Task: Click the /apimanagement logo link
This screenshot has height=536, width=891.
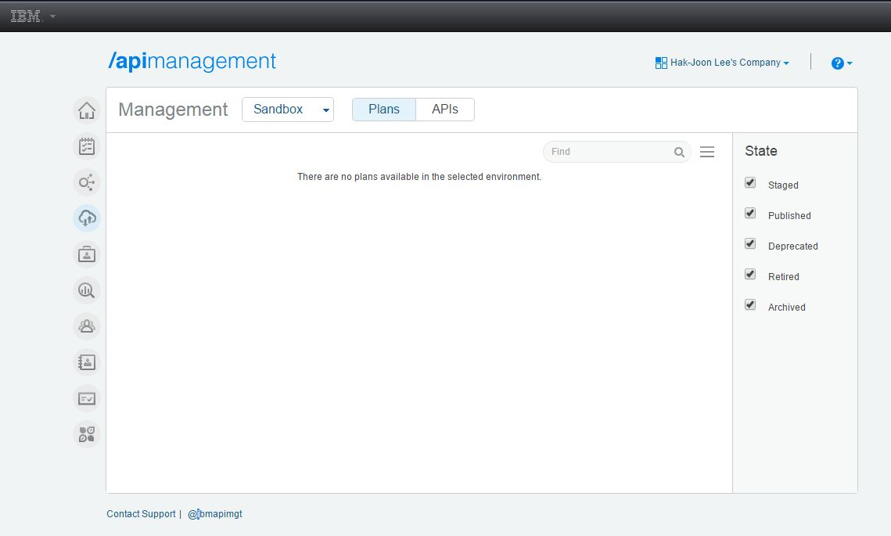Action: click(x=192, y=61)
